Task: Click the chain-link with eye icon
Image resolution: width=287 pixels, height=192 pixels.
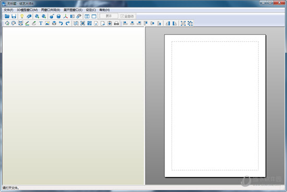Action: point(79,16)
